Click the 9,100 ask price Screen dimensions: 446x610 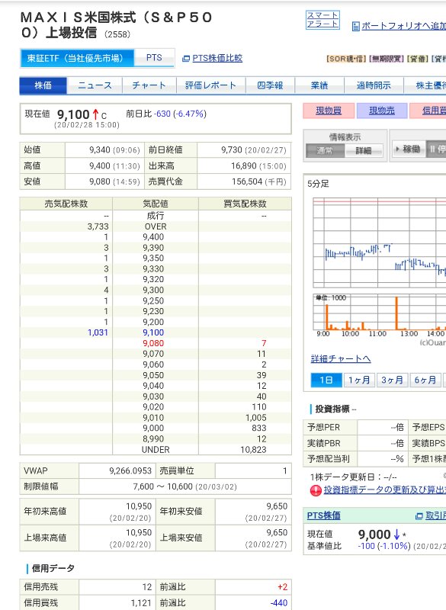point(153,332)
